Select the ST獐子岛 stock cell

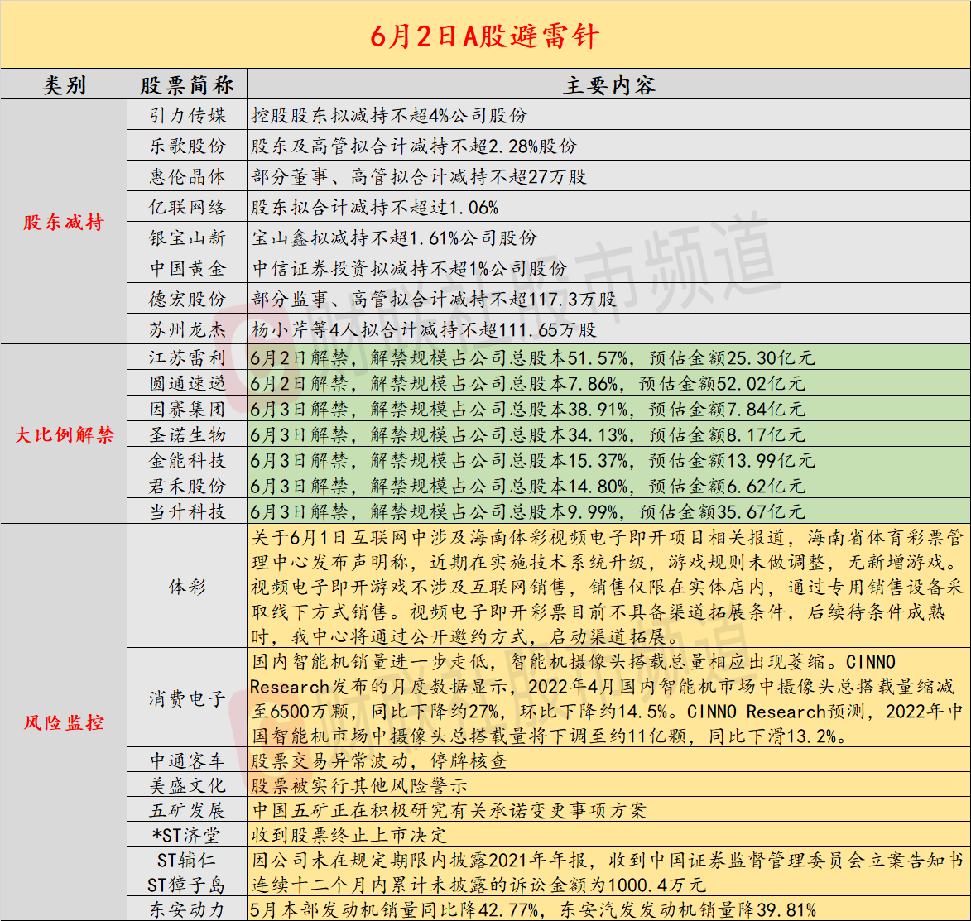point(187,885)
